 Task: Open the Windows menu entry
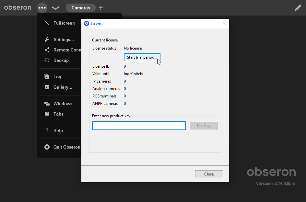(63, 104)
